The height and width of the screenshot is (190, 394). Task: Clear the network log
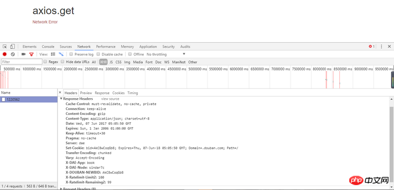[13, 54]
